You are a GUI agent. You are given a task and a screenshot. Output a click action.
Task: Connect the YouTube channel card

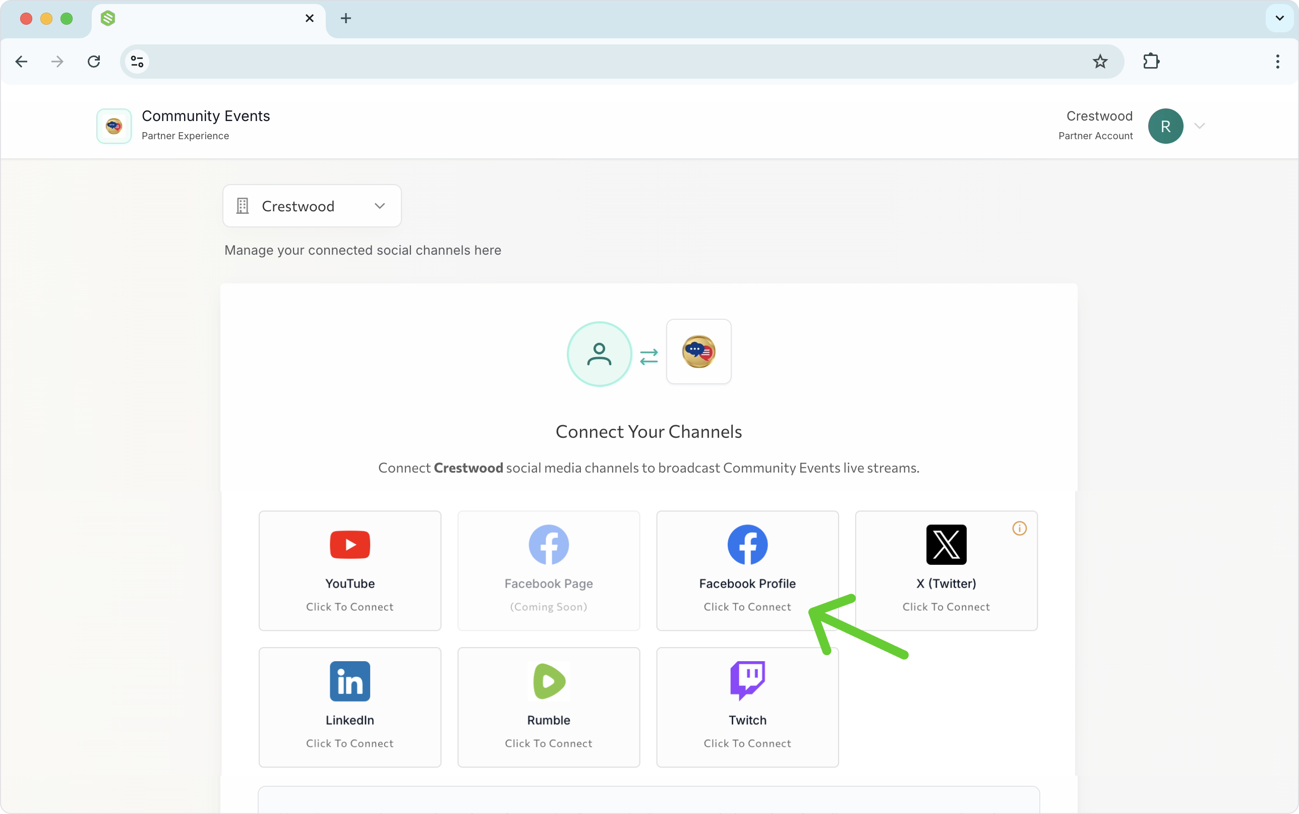pos(350,571)
